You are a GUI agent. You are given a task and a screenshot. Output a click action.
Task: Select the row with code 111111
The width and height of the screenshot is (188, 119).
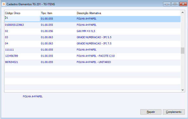pyautogui.click(x=92, y=50)
